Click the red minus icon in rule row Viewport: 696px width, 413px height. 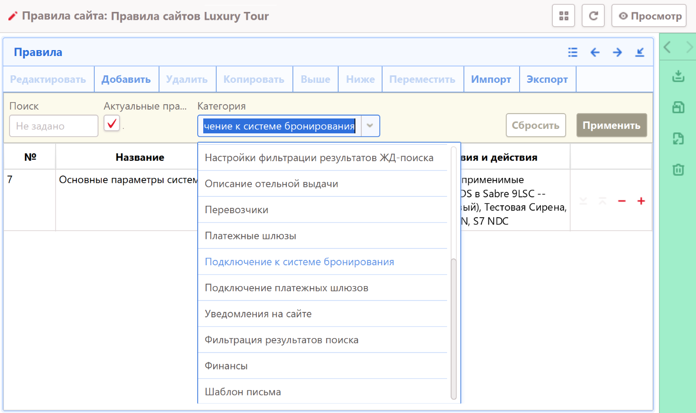coord(622,201)
